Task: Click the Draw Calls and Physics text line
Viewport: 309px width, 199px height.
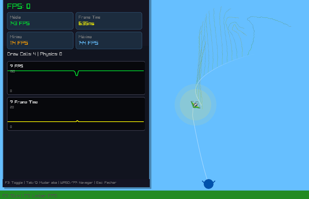Action: click(35, 54)
